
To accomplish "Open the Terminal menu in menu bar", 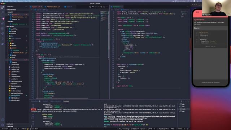I will pyautogui.click(x=39, y=1).
